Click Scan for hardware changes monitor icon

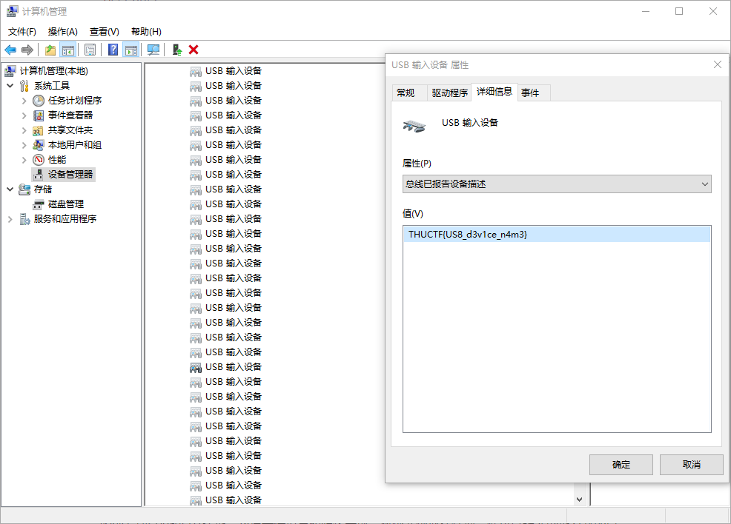[x=153, y=50]
